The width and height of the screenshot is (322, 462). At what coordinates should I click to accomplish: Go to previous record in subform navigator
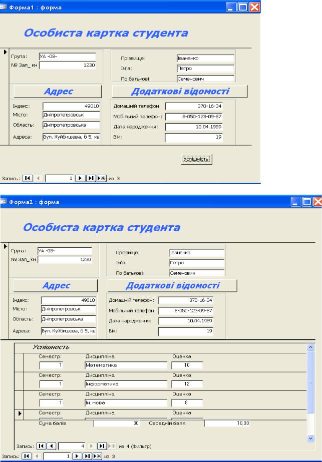pos(52,446)
